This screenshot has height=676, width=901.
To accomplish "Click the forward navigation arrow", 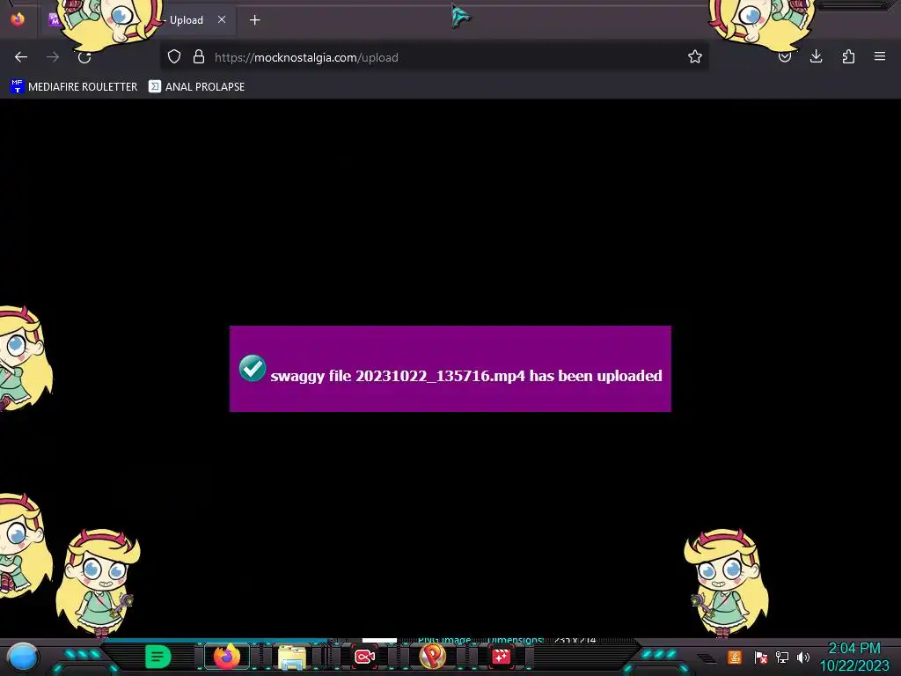I will tap(53, 57).
